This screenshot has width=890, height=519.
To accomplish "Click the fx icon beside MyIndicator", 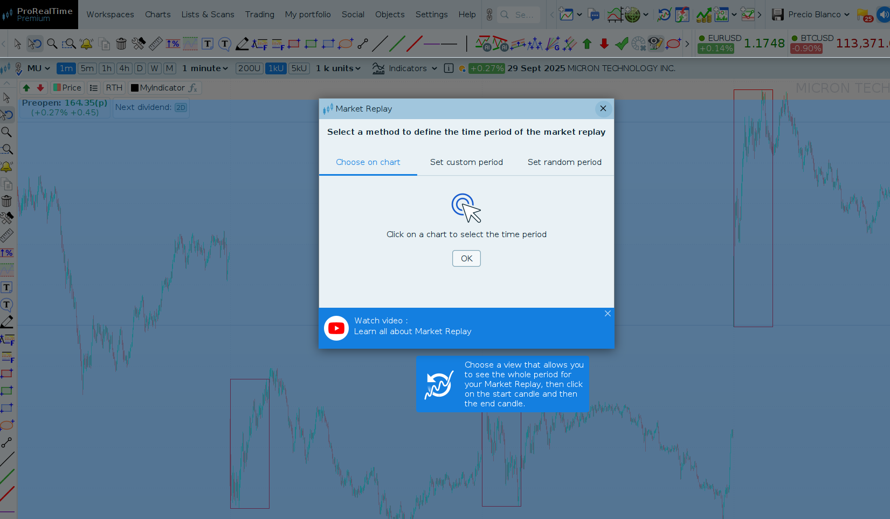I will tap(192, 88).
